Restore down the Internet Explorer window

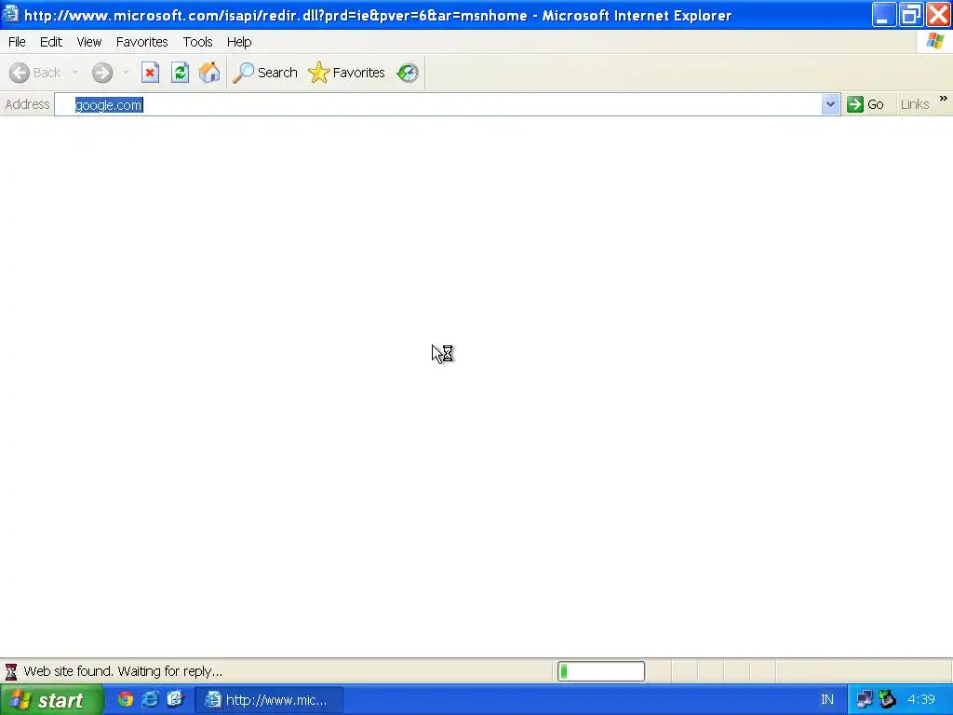pos(911,15)
